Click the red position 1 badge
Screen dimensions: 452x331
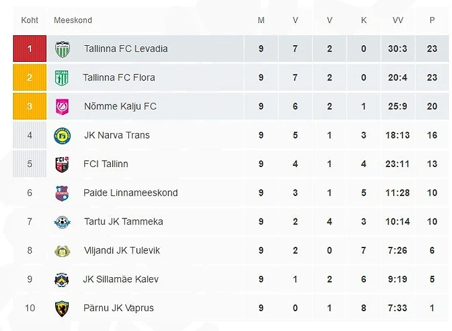pyautogui.click(x=30, y=49)
